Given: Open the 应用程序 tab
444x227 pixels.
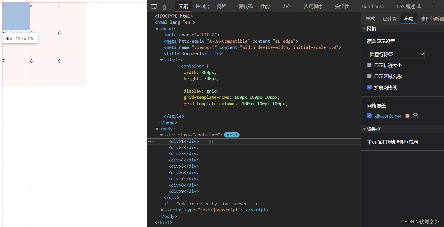Looking at the screenshot, I should [313, 6].
